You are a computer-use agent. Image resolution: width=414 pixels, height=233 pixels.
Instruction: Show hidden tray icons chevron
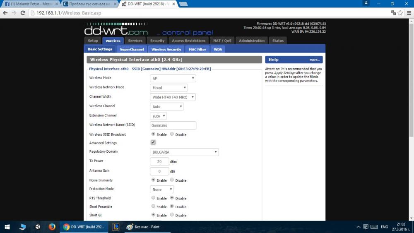pos(358,227)
